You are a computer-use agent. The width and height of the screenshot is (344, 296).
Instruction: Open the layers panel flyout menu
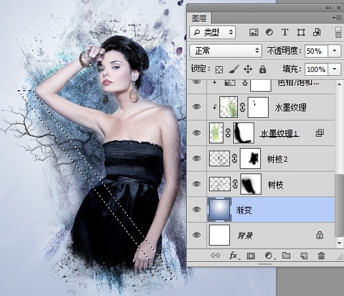[x=337, y=18]
